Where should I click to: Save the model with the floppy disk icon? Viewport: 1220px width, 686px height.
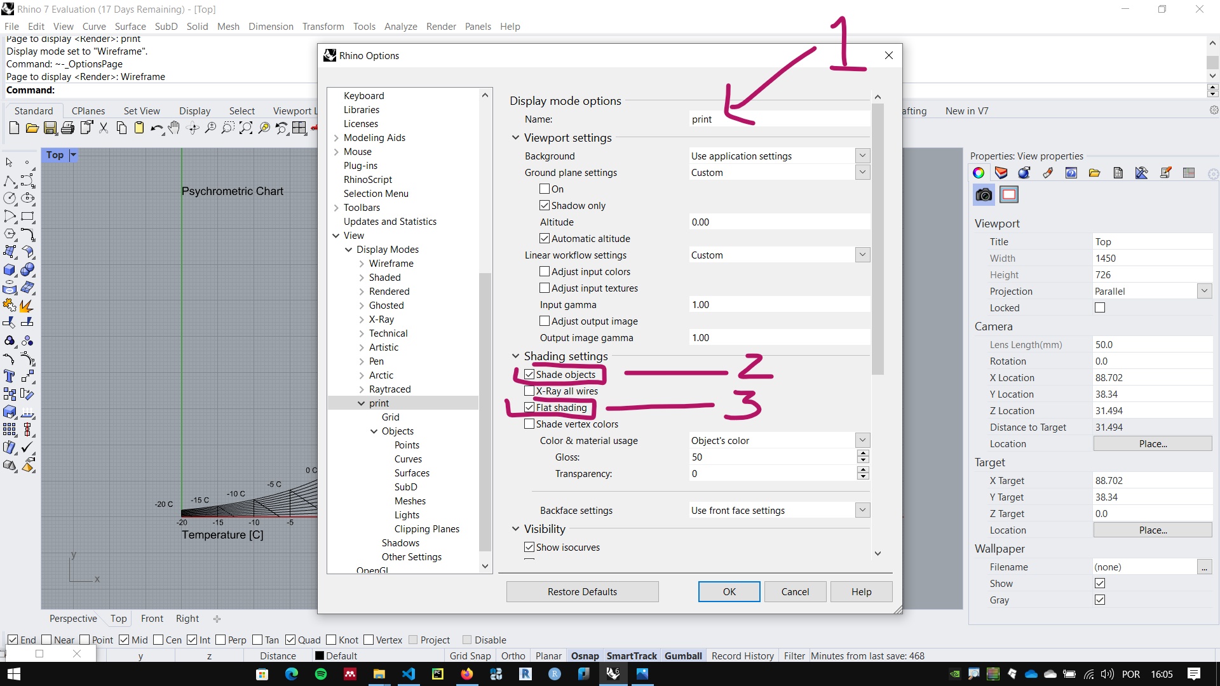[x=50, y=128]
